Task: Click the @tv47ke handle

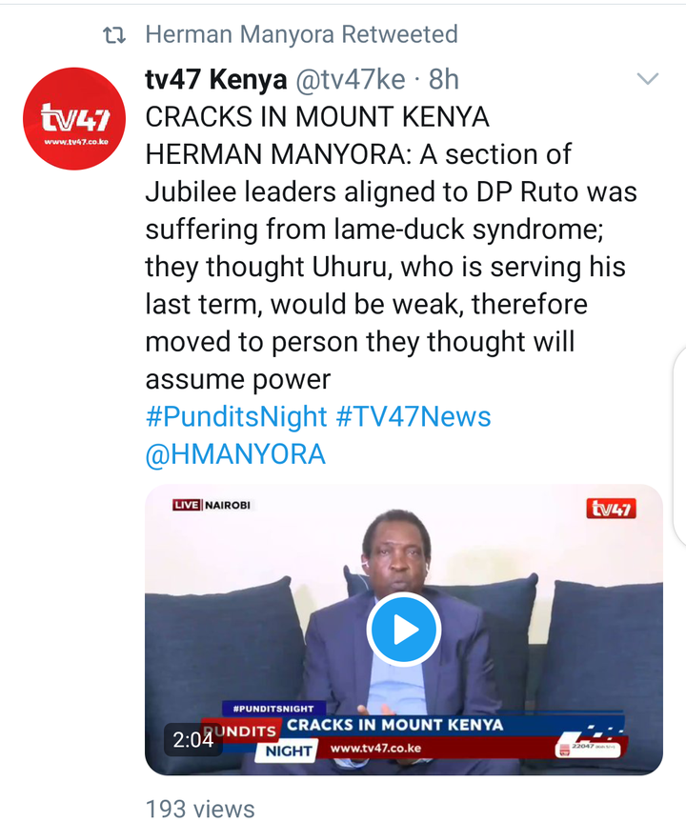Action: [351, 80]
